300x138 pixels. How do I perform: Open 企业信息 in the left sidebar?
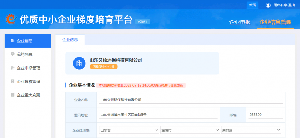coord(28,41)
